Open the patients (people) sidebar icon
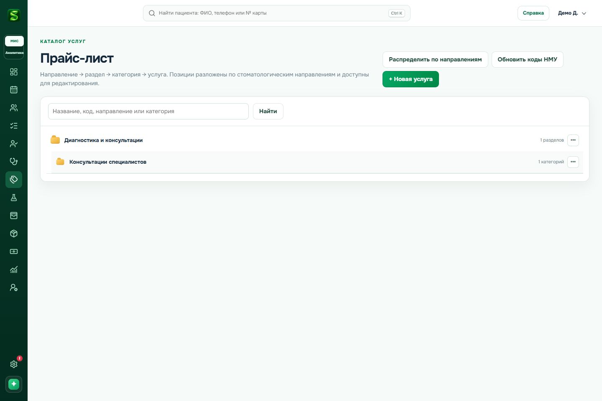 [x=14, y=108]
